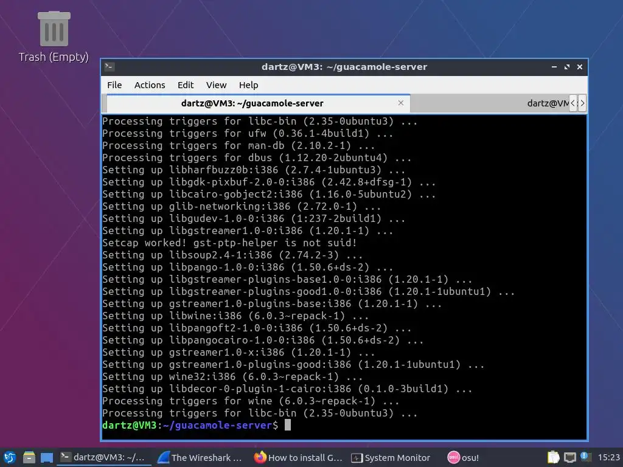The height and width of the screenshot is (467, 623).
Task: Open the Actions menu
Action: pyautogui.click(x=150, y=85)
